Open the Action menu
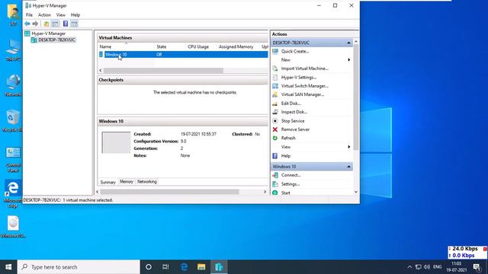This screenshot has width=488, height=274. (x=44, y=15)
